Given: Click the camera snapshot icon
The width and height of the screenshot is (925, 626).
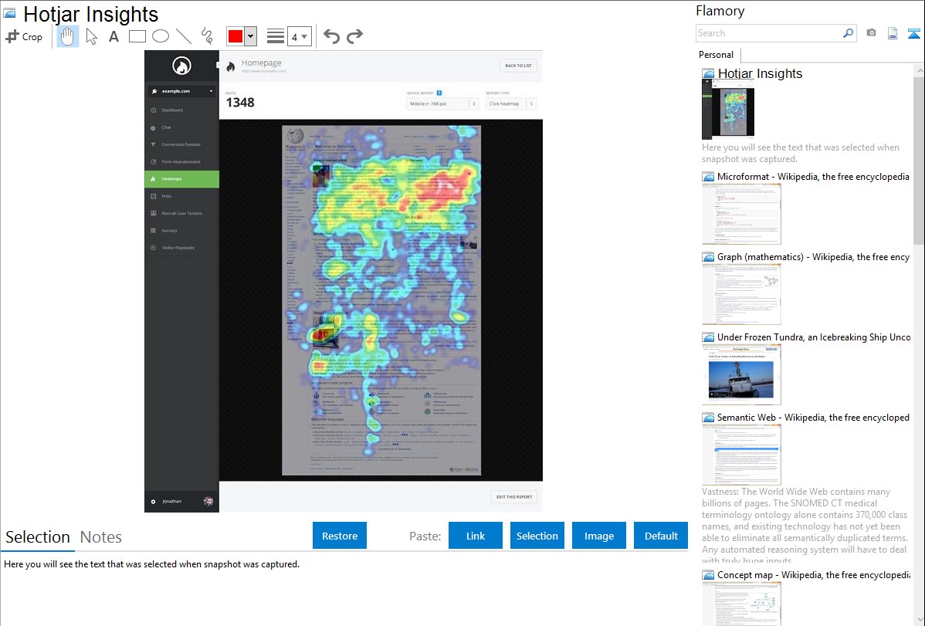Looking at the screenshot, I should pyautogui.click(x=871, y=33).
